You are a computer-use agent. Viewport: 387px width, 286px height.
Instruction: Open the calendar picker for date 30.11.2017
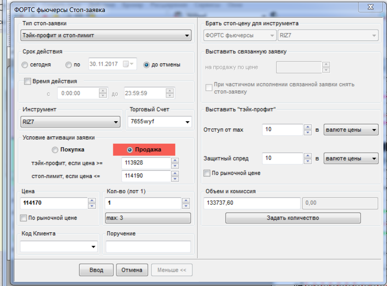coord(128,64)
